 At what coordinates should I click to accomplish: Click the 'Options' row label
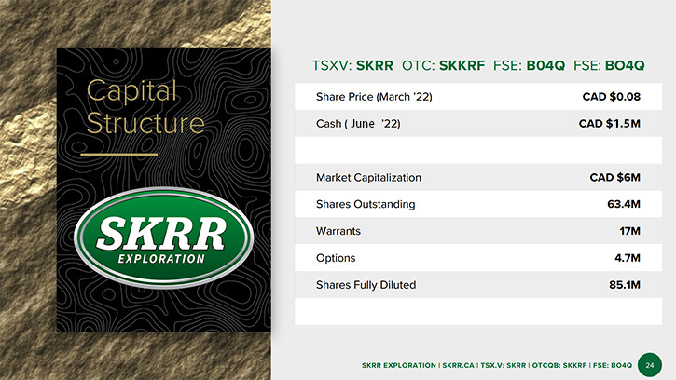[x=336, y=258]
